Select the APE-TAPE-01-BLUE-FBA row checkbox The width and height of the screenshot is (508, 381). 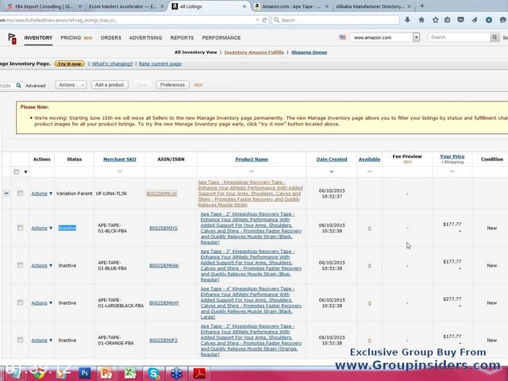pos(20,265)
